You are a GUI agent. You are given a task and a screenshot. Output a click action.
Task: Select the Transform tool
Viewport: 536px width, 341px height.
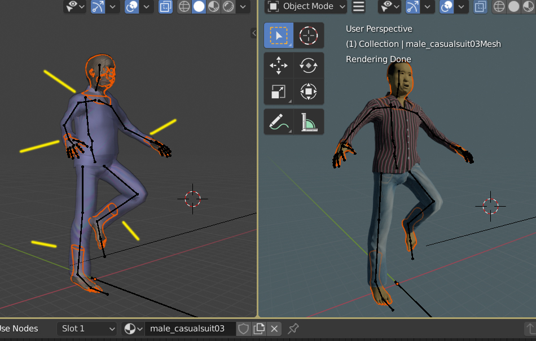(309, 91)
